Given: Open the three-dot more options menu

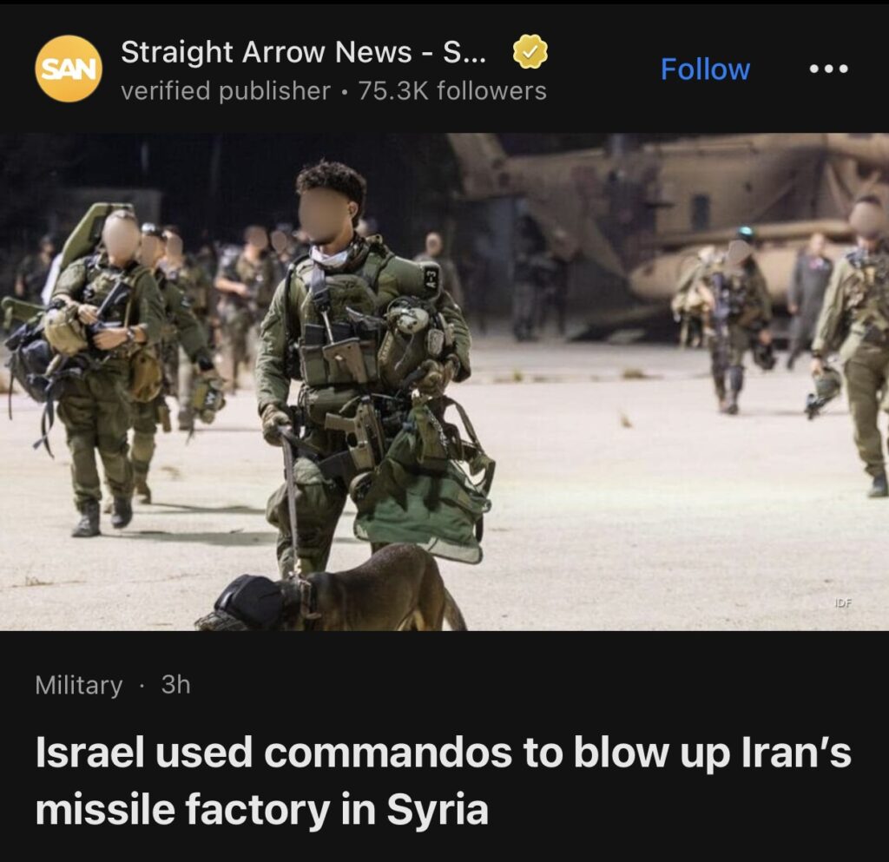Looking at the screenshot, I should [828, 69].
